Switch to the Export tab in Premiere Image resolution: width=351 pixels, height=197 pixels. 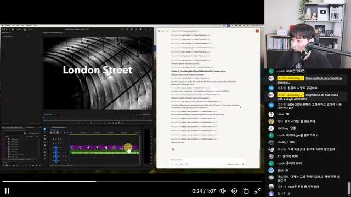(x=30, y=29)
